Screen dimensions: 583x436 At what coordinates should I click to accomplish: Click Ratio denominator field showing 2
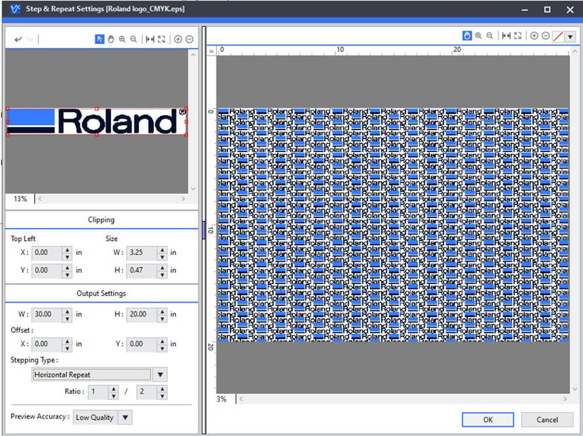click(147, 392)
